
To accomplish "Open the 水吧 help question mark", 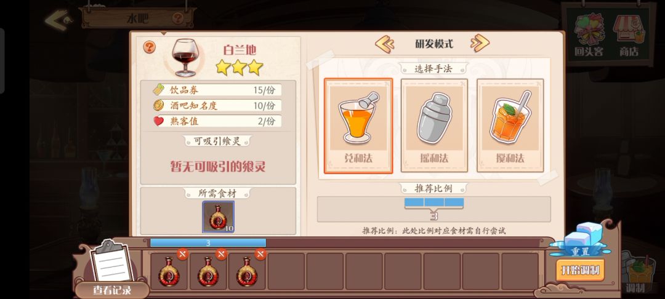I will pos(179,18).
